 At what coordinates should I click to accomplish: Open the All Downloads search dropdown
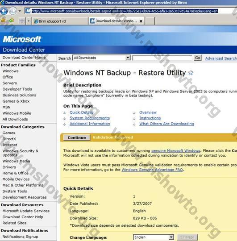(101, 58)
